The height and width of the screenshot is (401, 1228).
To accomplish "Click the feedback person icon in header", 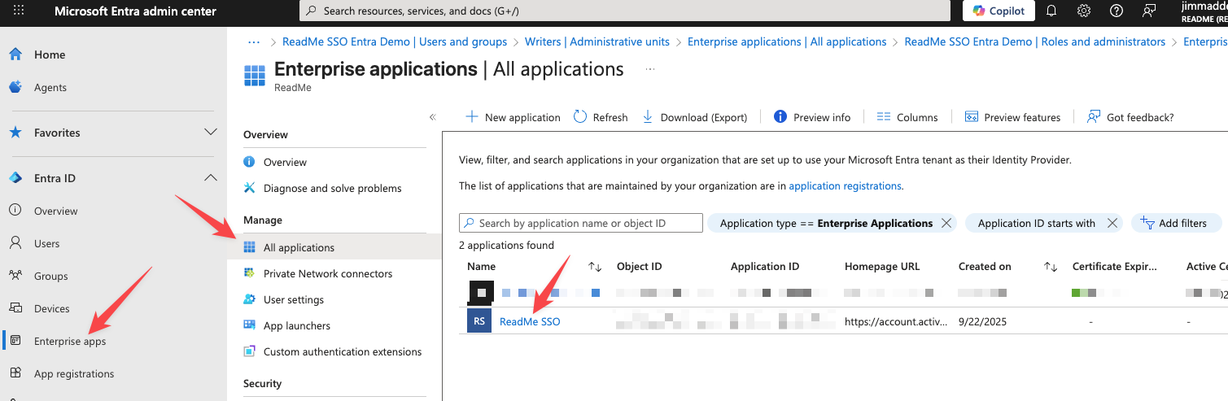I will [1149, 11].
